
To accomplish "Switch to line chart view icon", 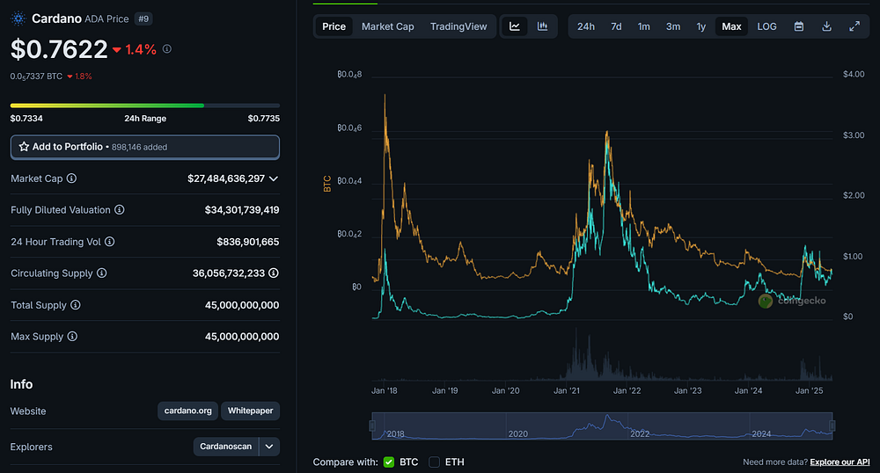I will click(515, 26).
